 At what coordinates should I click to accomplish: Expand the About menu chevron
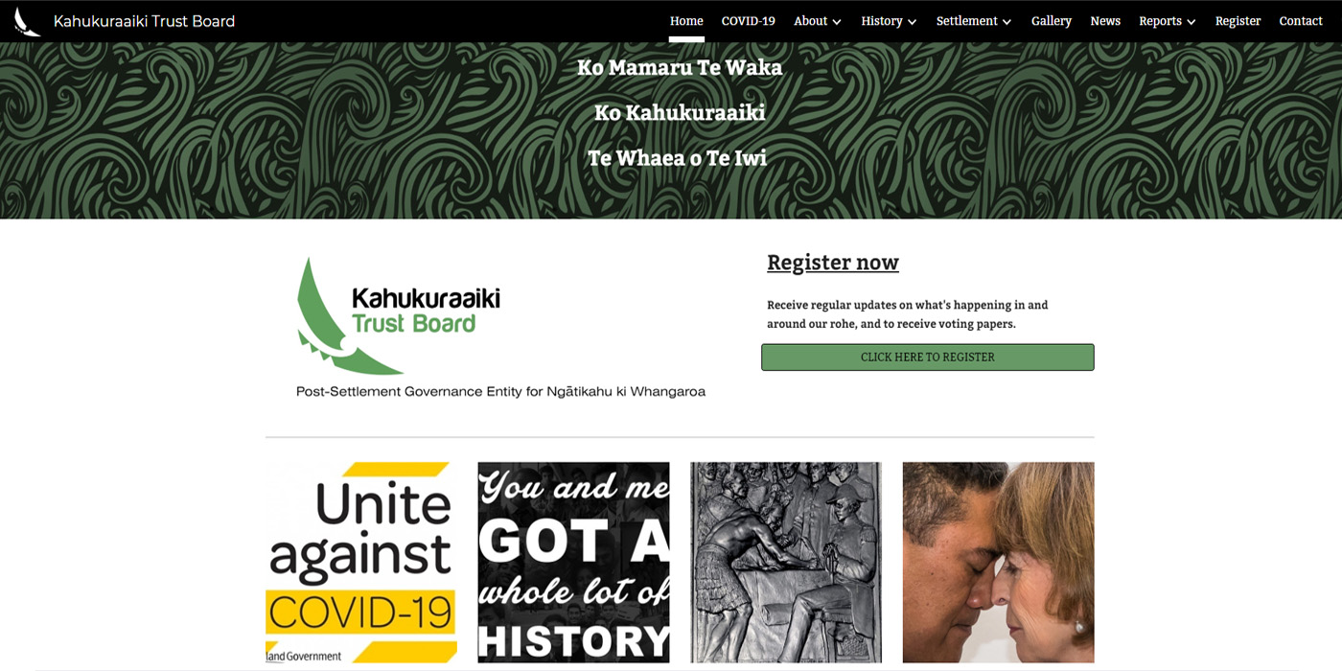click(837, 22)
